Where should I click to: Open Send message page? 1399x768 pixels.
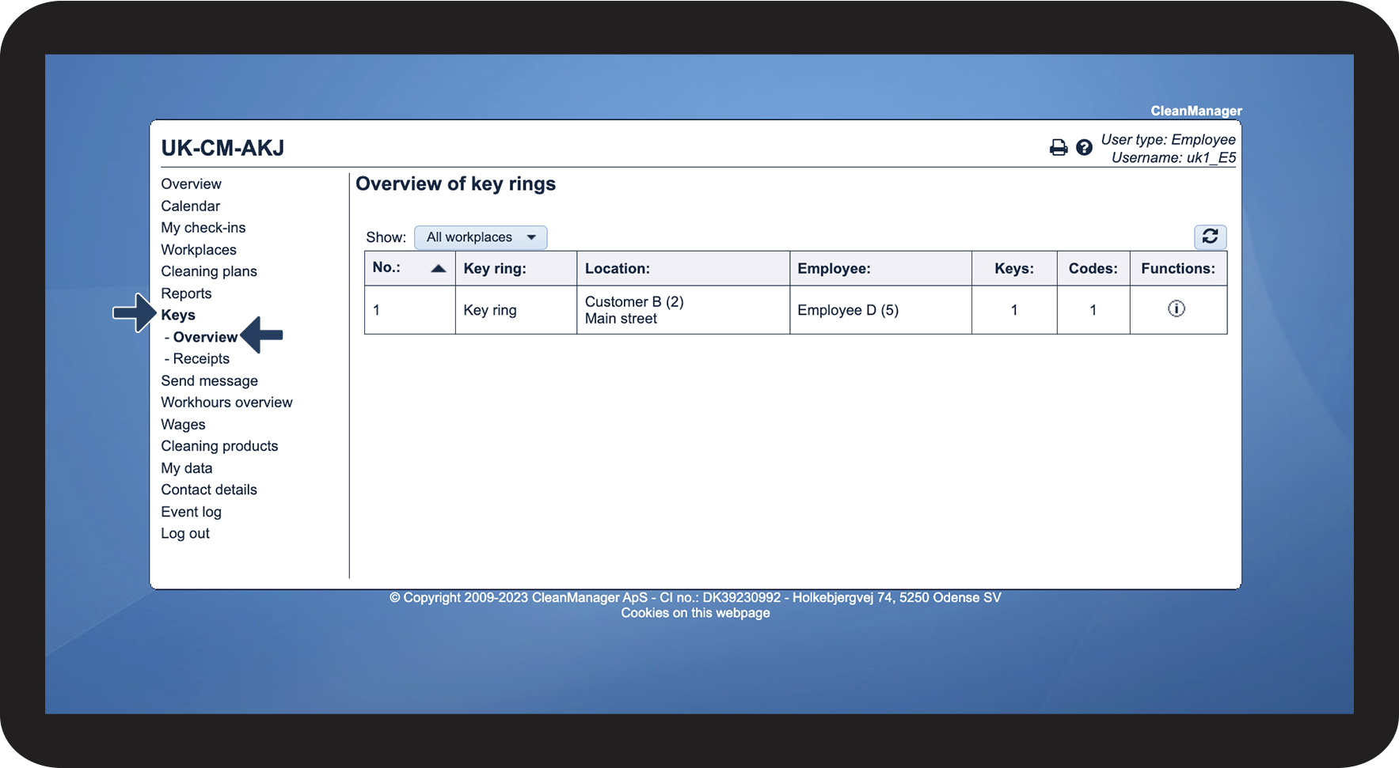point(210,381)
